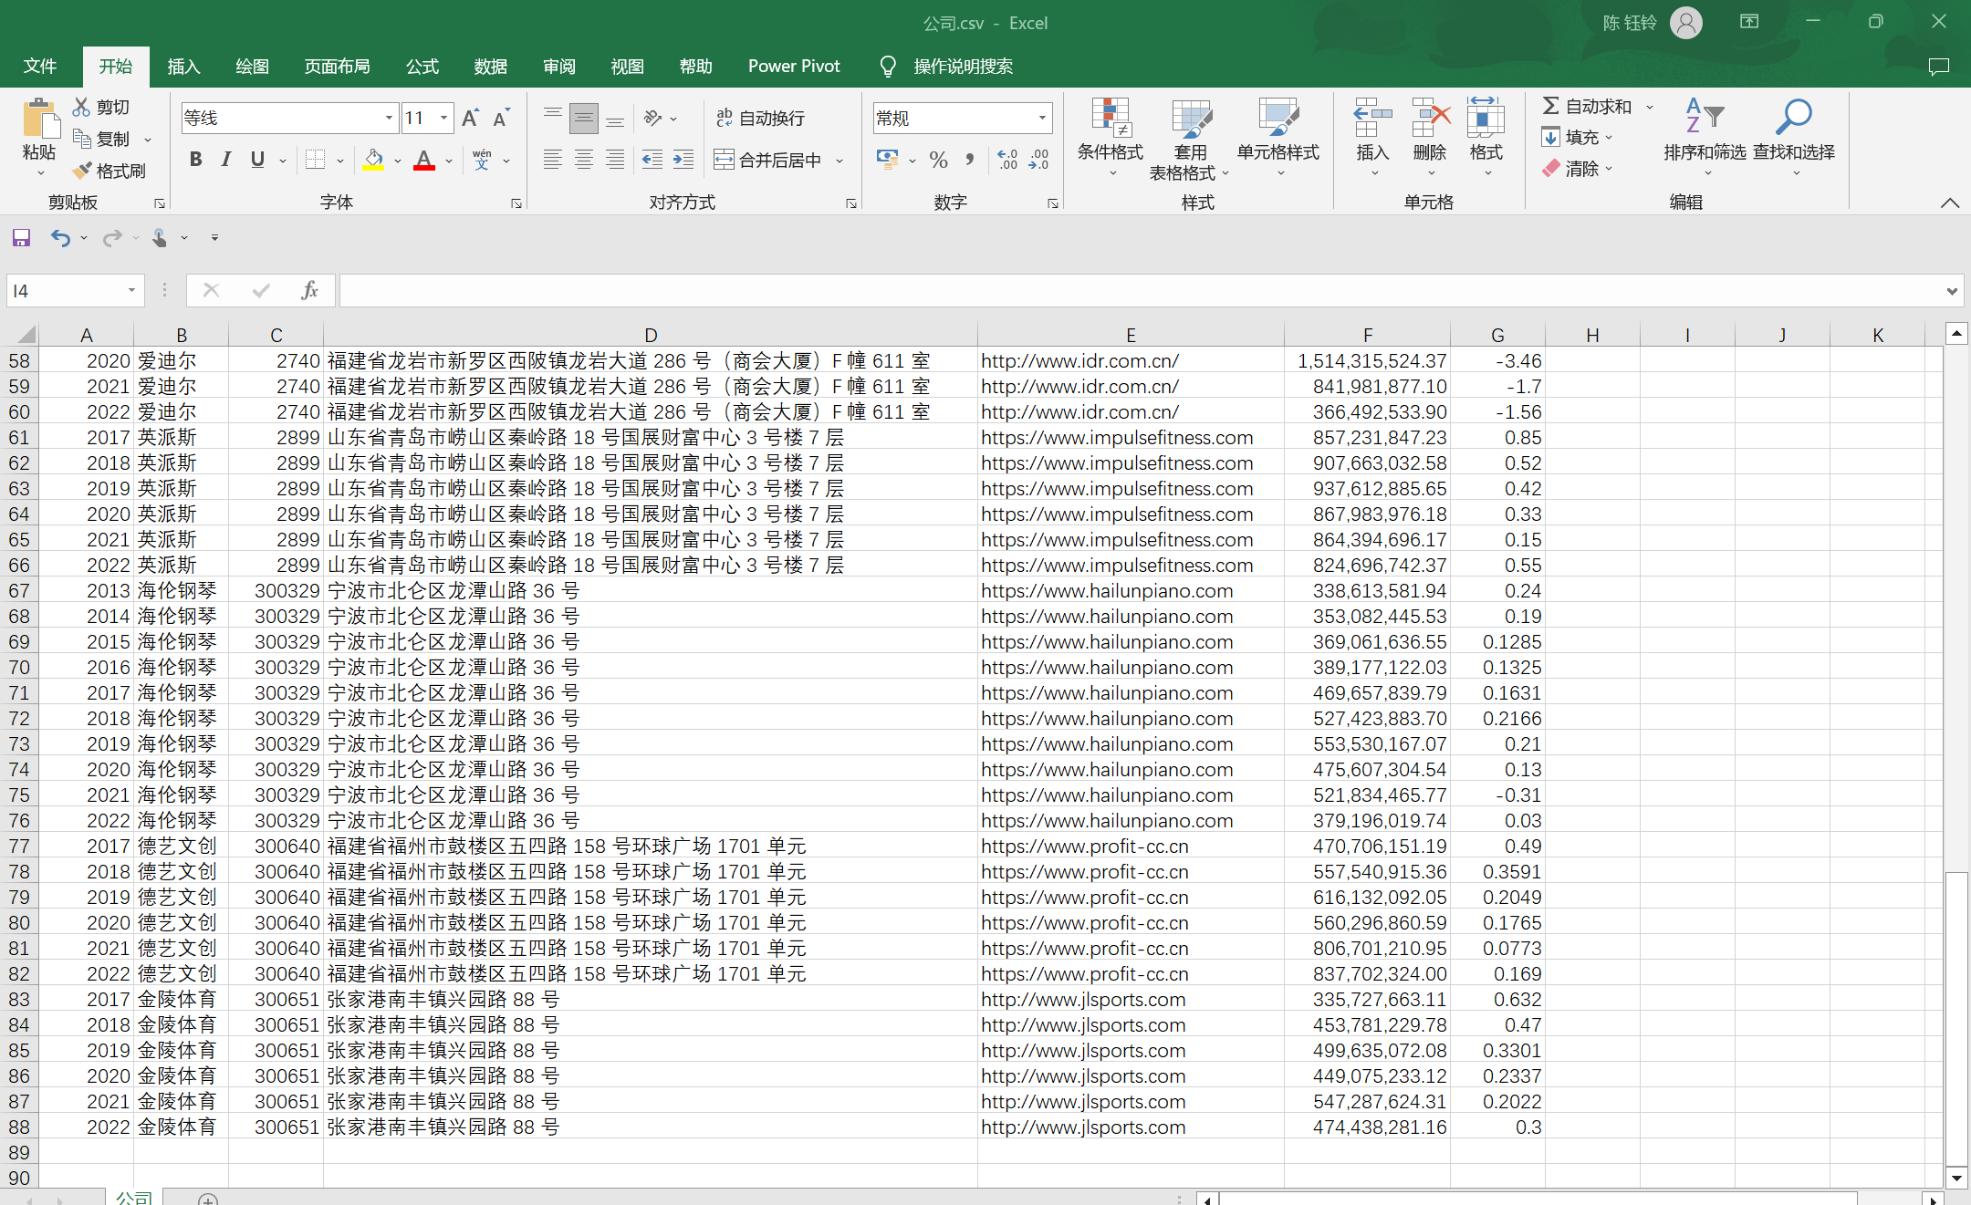Screen dimensions: 1971x1205
Task: Click the phonetic guide wén icon
Action: tap(482, 160)
